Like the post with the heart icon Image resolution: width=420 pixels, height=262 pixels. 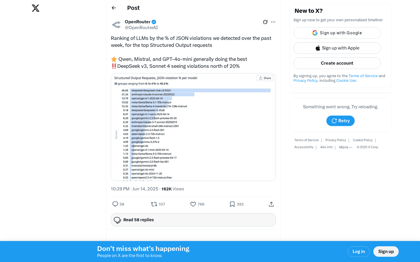click(x=193, y=204)
